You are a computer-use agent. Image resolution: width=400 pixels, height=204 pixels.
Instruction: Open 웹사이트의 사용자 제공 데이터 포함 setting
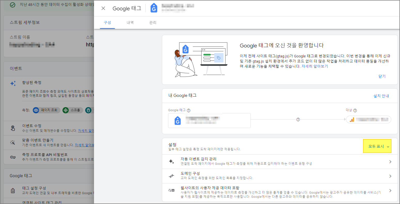(x=280, y=192)
